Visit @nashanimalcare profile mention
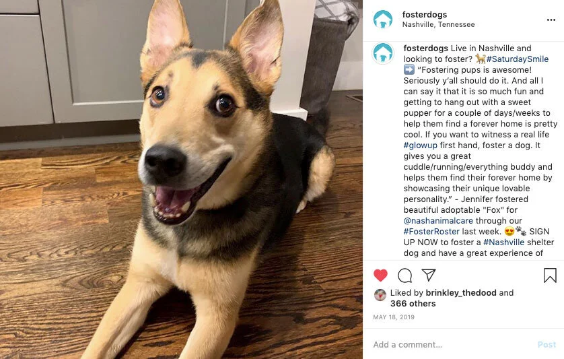This screenshot has width=564, height=359. (x=438, y=221)
